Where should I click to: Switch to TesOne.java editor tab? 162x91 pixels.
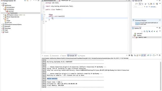click(x=65, y=1)
